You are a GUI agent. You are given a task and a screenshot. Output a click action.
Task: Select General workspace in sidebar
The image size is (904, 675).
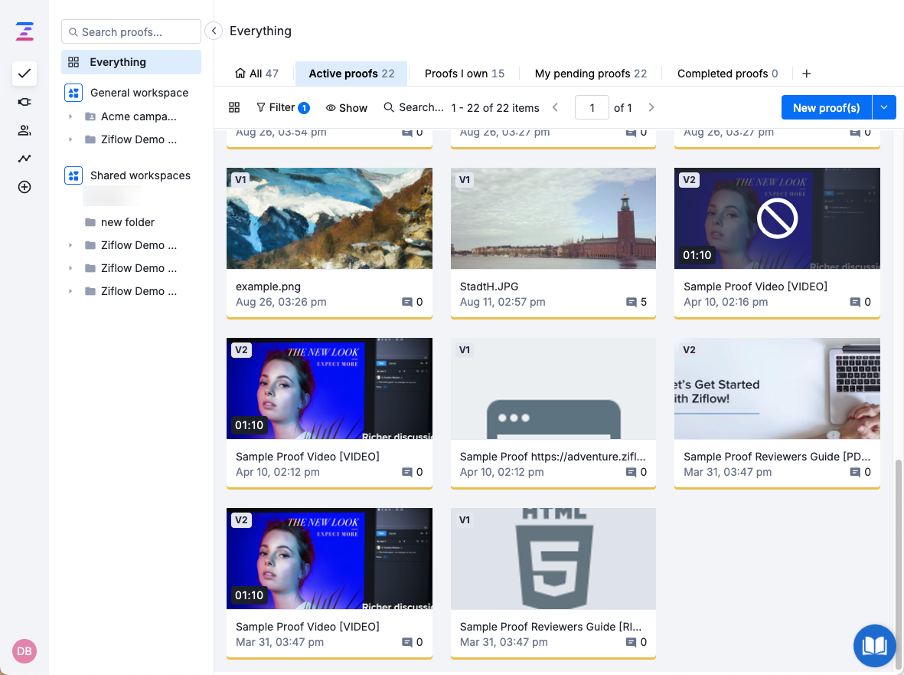pyautogui.click(x=139, y=93)
